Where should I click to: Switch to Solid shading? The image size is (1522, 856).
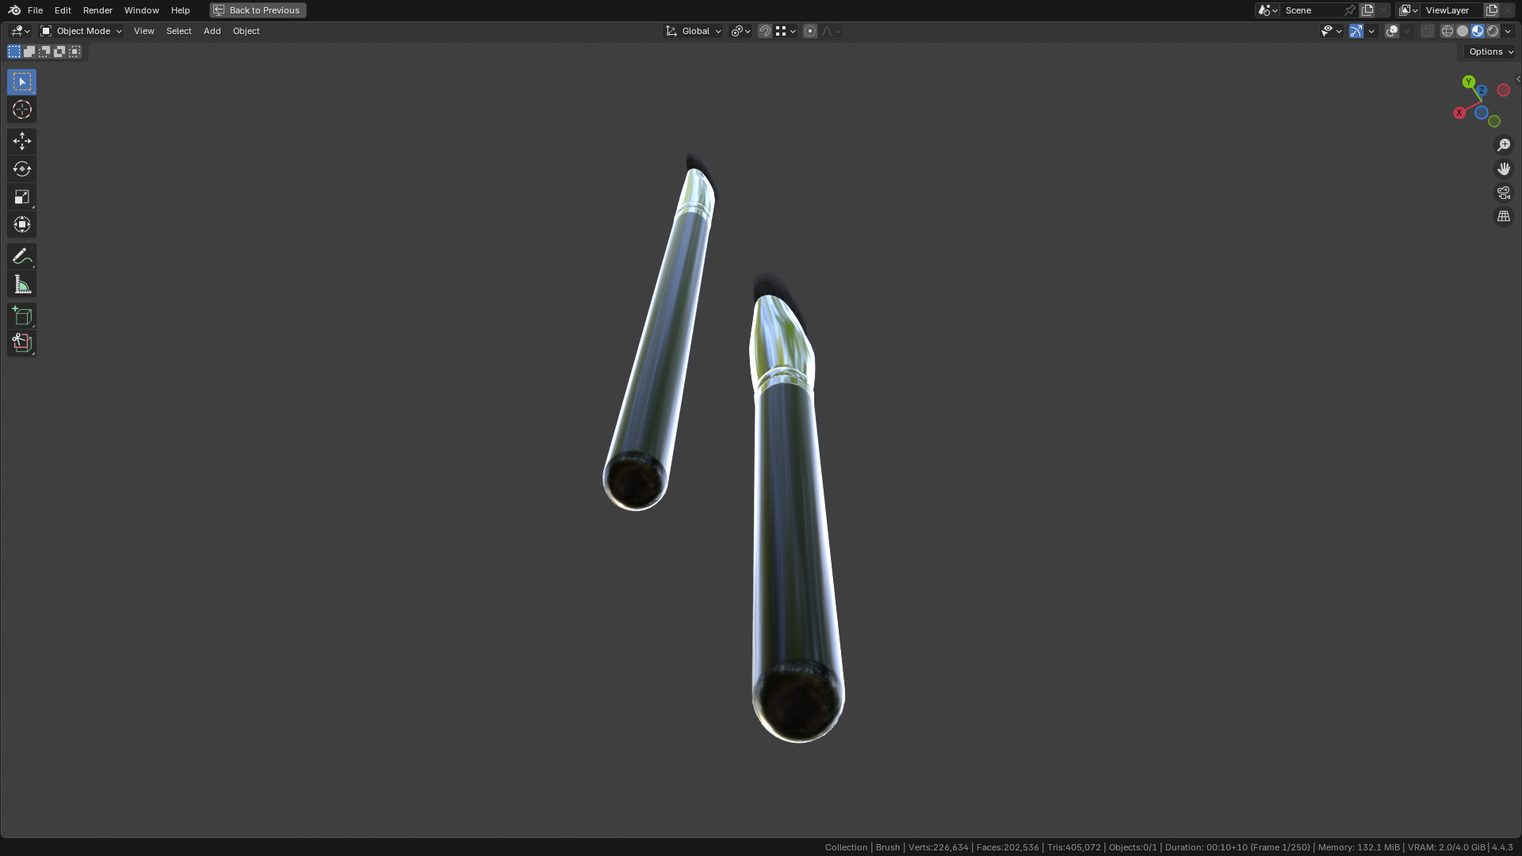(x=1463, y=31)
